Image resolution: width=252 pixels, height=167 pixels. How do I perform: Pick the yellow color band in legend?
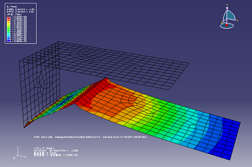click(x=9, y=24)
